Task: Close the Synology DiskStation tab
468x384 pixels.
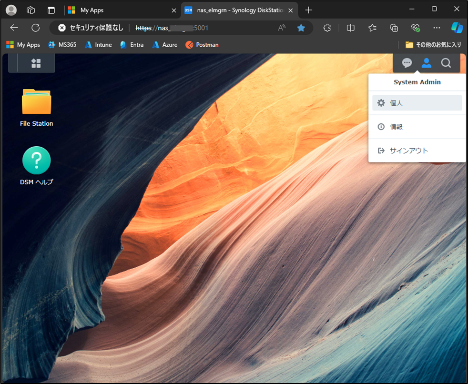Action: point(290,10)
